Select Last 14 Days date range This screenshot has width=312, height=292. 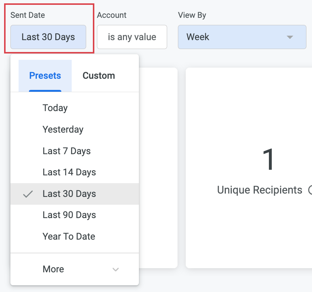[x=69, y=172]
